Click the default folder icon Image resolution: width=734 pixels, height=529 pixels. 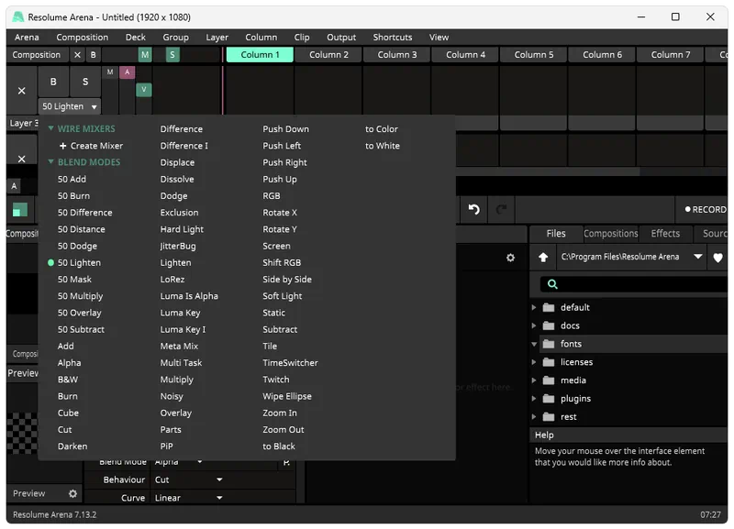point(548,307)
